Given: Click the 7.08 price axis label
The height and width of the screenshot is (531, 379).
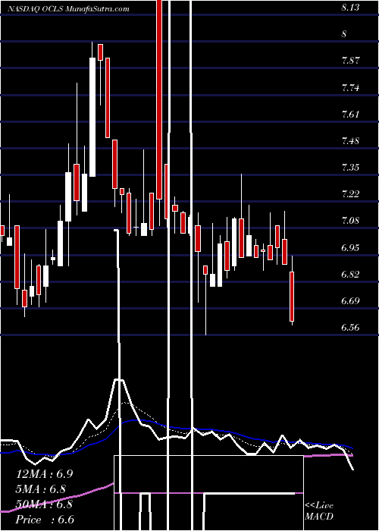Looking at the screenshot, I should [350, 221].
